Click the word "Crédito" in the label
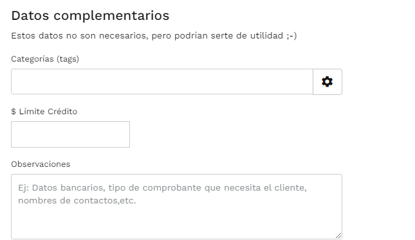 point(62,112)
